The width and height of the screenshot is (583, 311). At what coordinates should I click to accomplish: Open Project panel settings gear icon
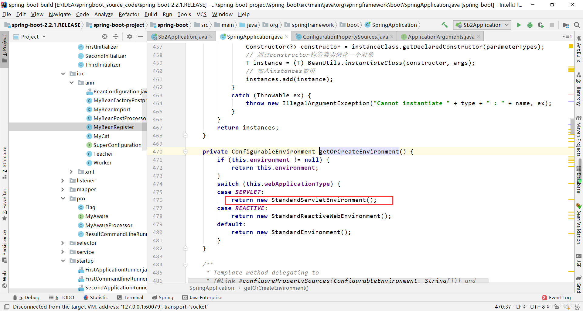130,36
